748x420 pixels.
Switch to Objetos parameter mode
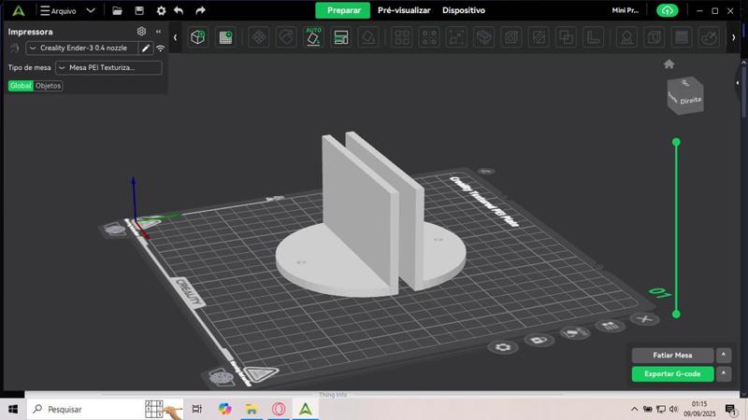[49, 86]
